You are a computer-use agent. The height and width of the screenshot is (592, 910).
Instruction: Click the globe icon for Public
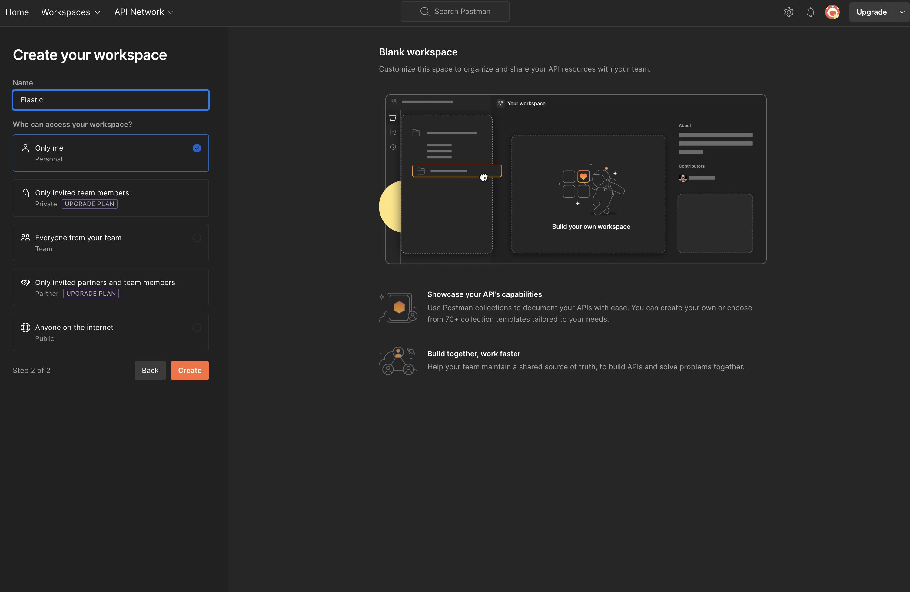coord(25,328)
